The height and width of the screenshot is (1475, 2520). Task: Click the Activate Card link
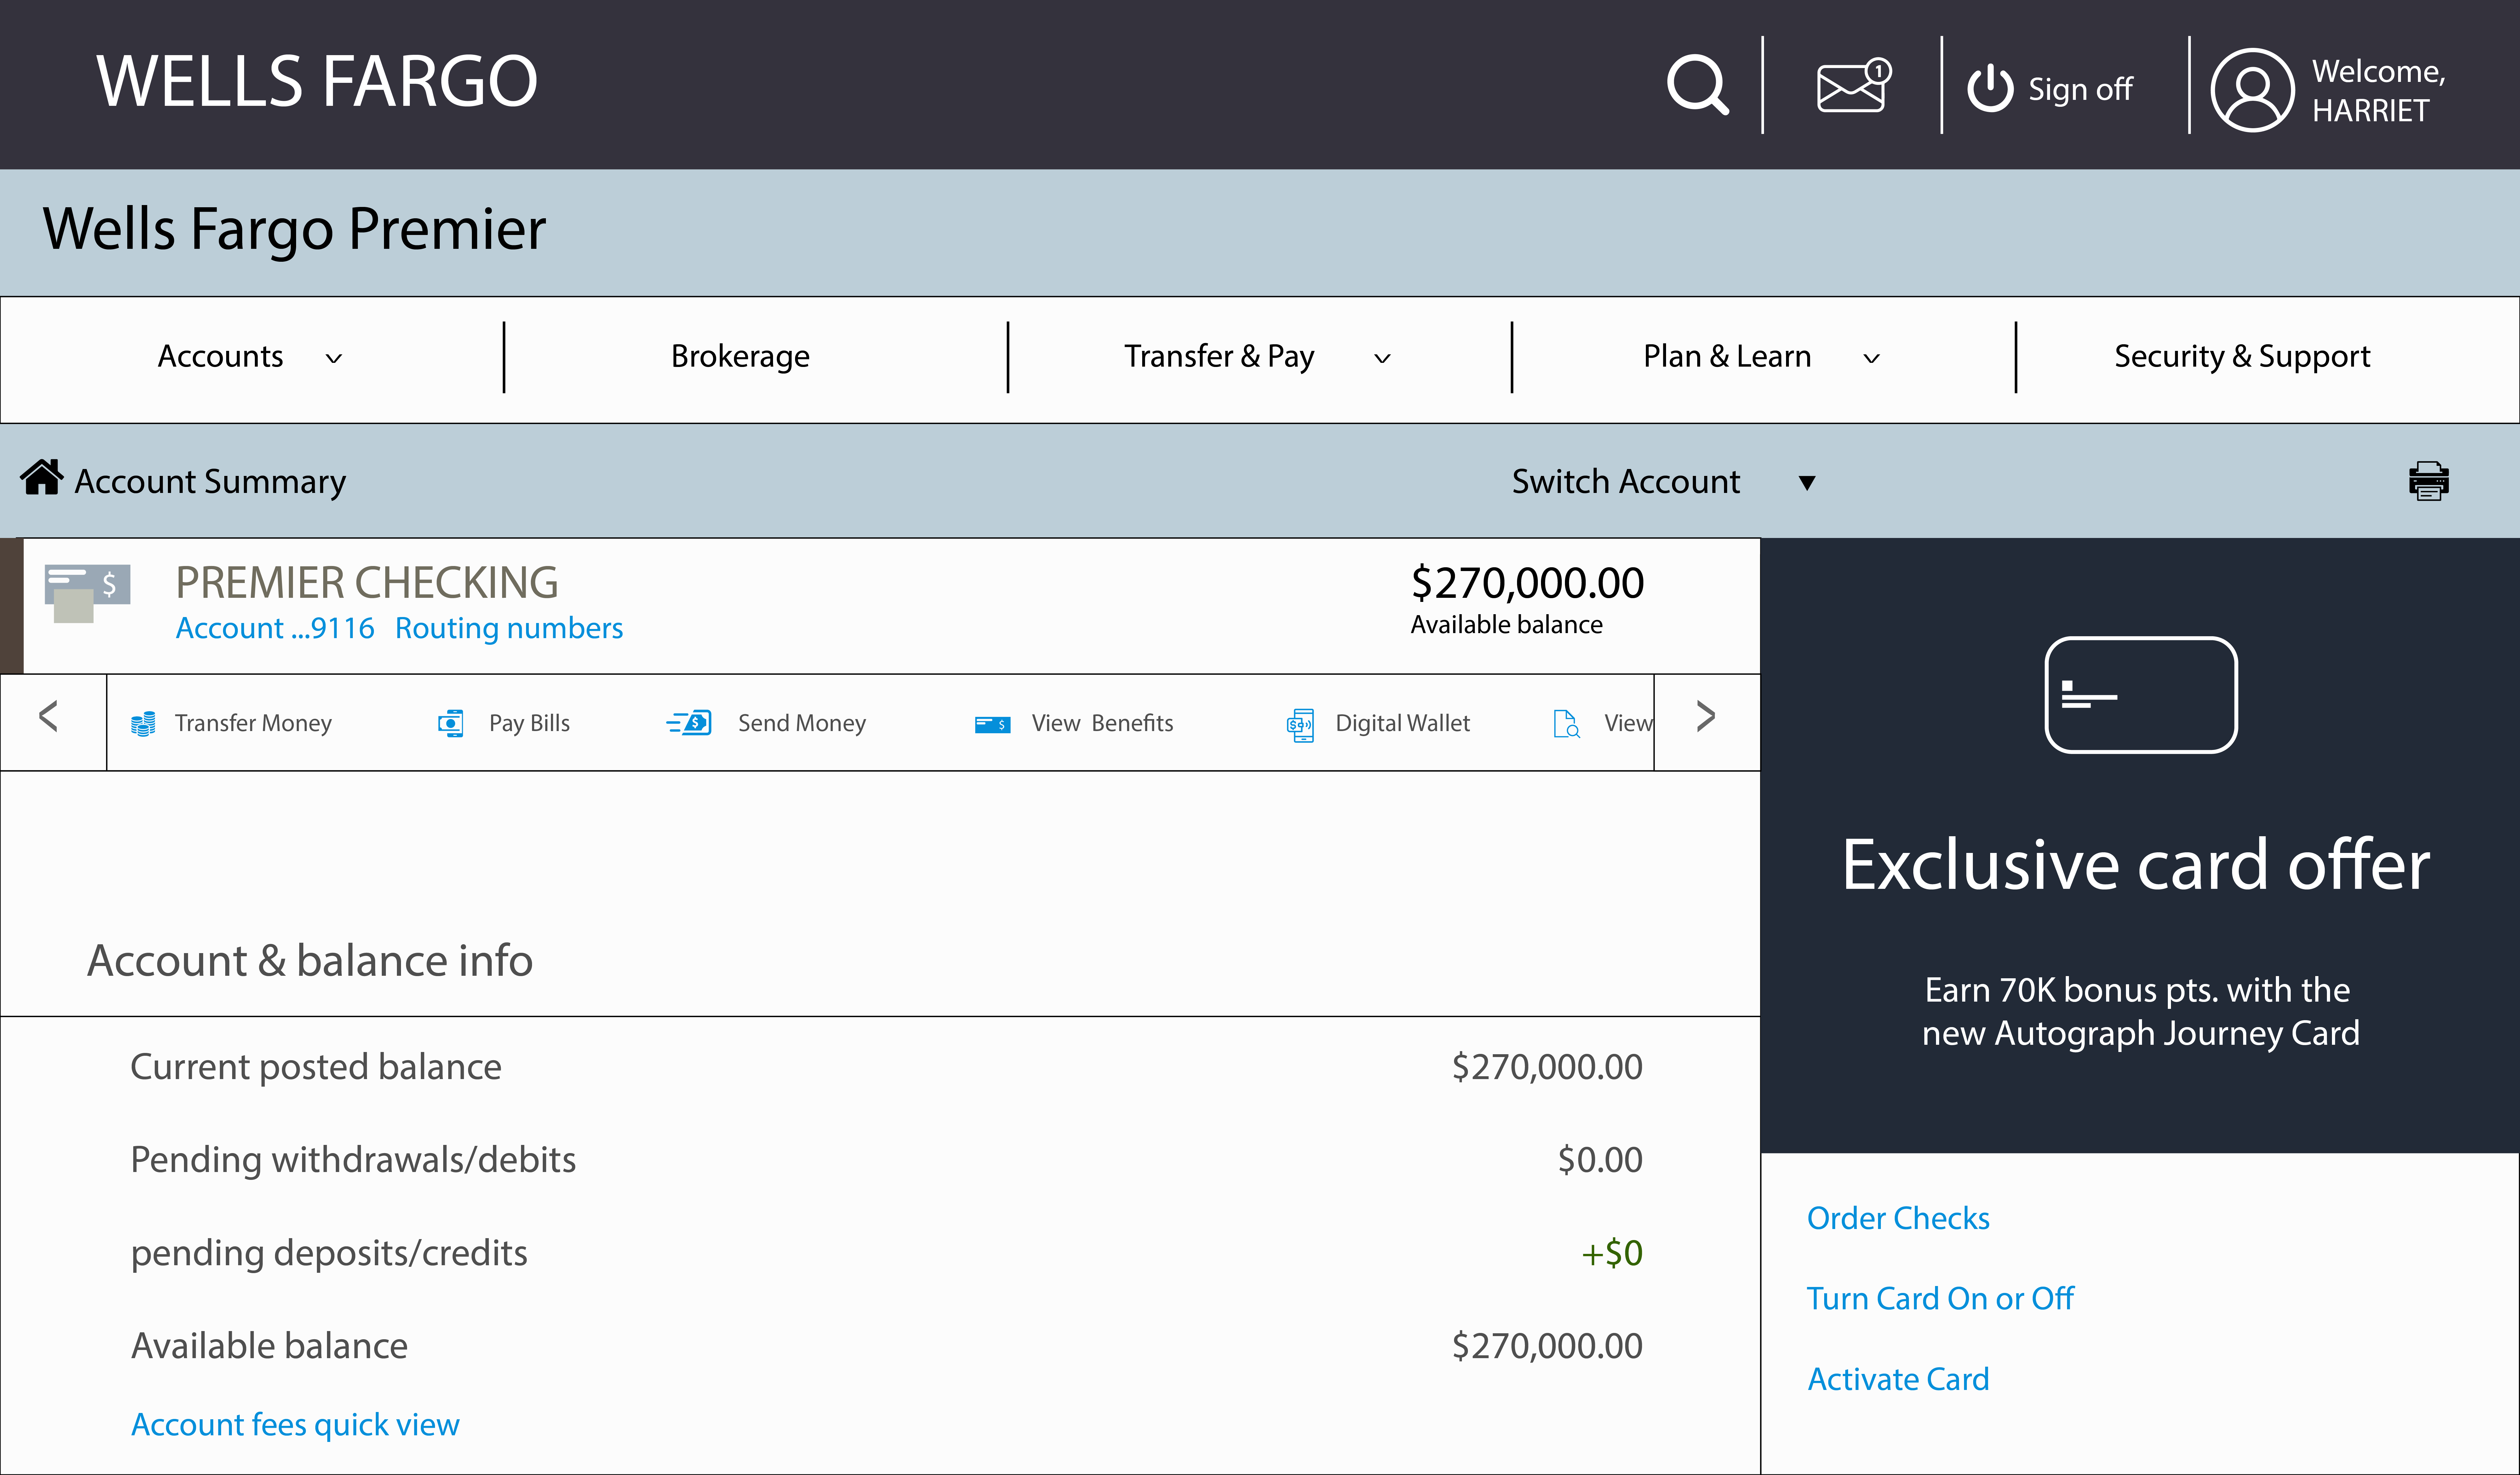[1898, 1379]
